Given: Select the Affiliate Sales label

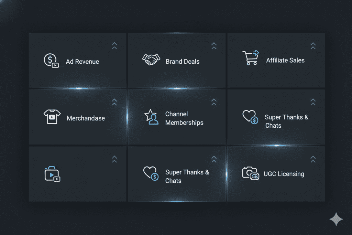Looking at the screenshot, I should (x=285, y=61).
